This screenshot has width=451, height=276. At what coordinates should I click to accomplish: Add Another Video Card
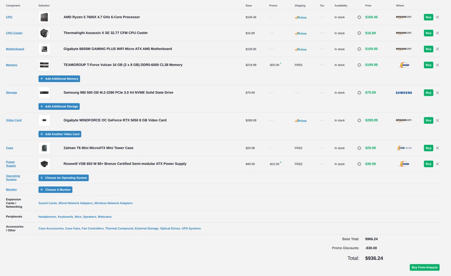[x=60, y=134]
